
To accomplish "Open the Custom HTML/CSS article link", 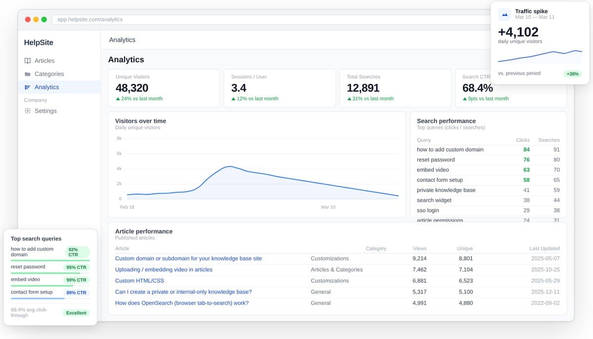I will pyautogui.click(x=139, y=281).
